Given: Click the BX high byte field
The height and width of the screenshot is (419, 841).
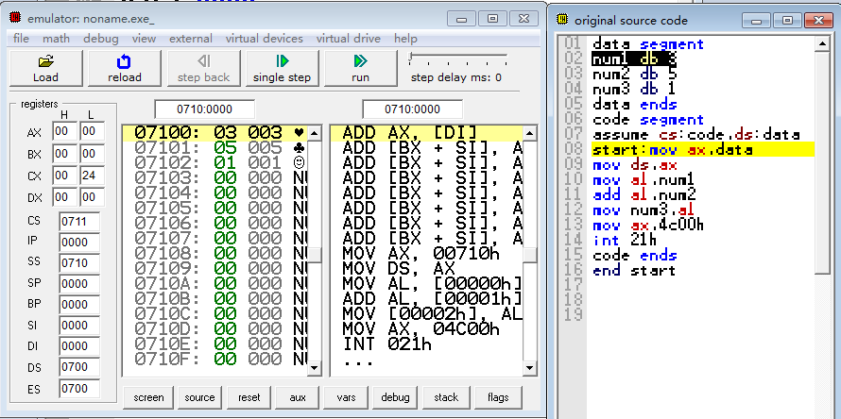Looking at the screenshot, I should click(65, 155).
